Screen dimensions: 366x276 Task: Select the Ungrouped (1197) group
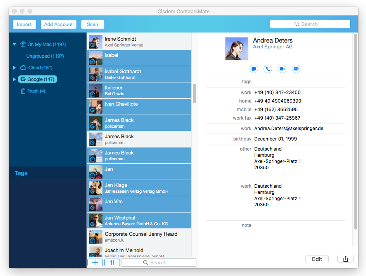tap(45, 56)
